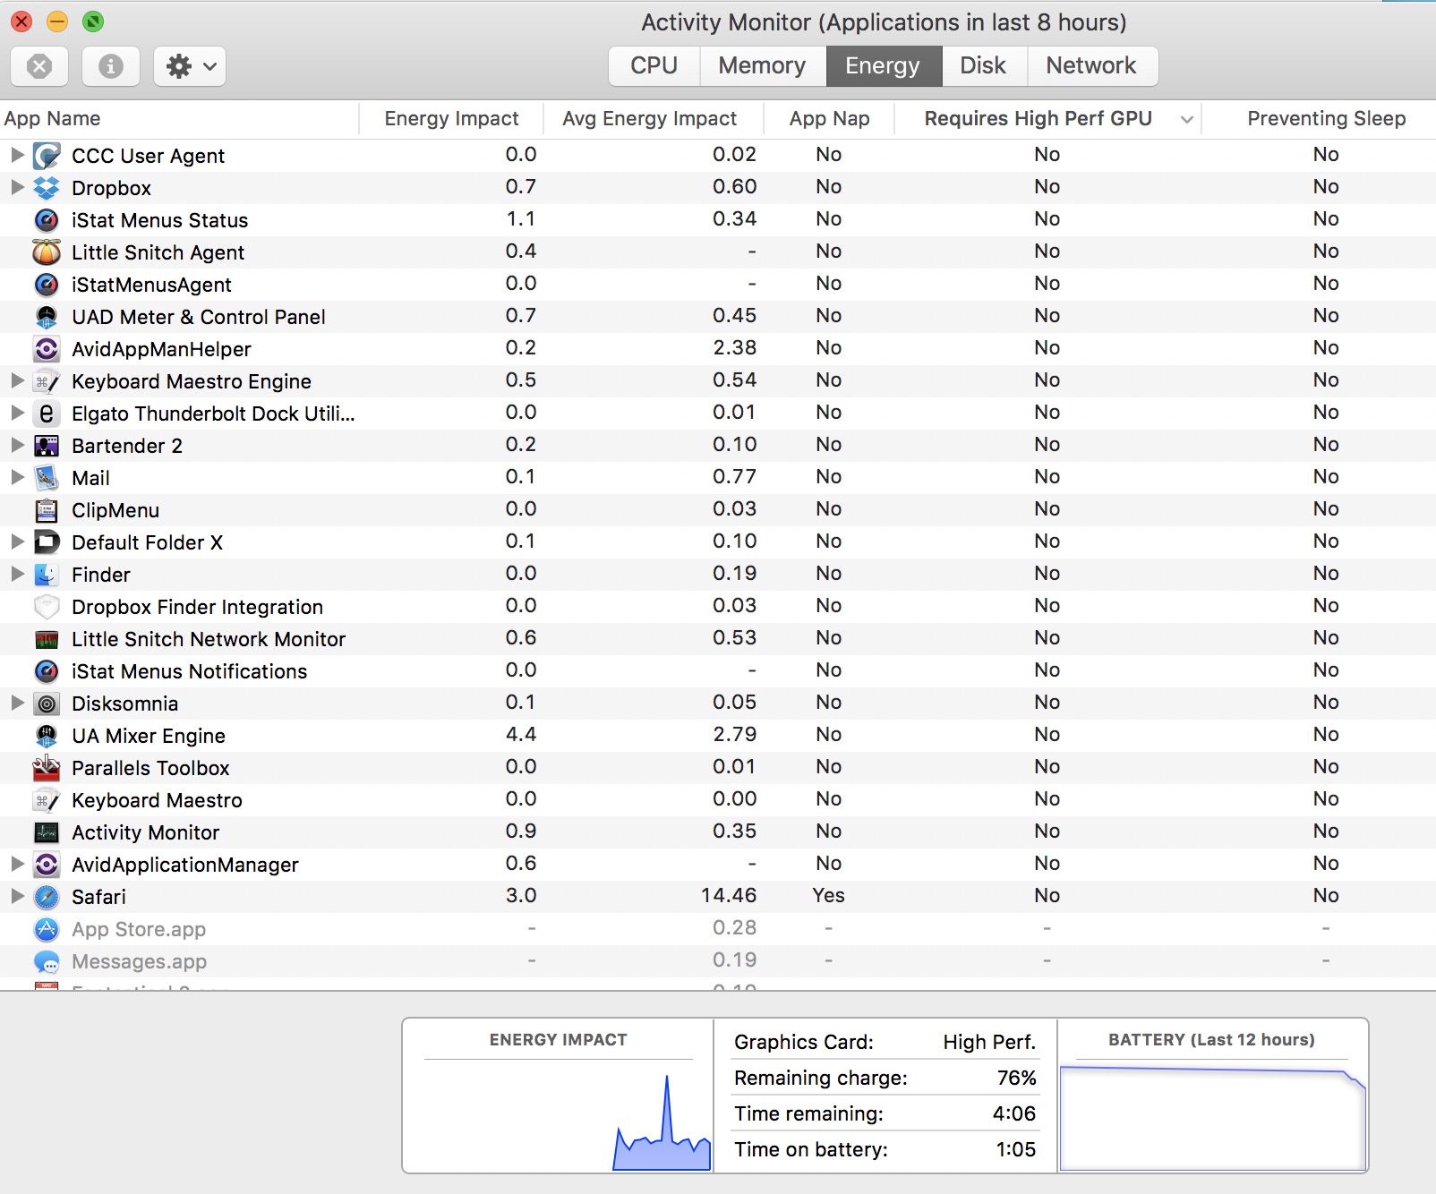Expand the Safari process row
The image size is (1436, 1194).
tap(17, 896)
